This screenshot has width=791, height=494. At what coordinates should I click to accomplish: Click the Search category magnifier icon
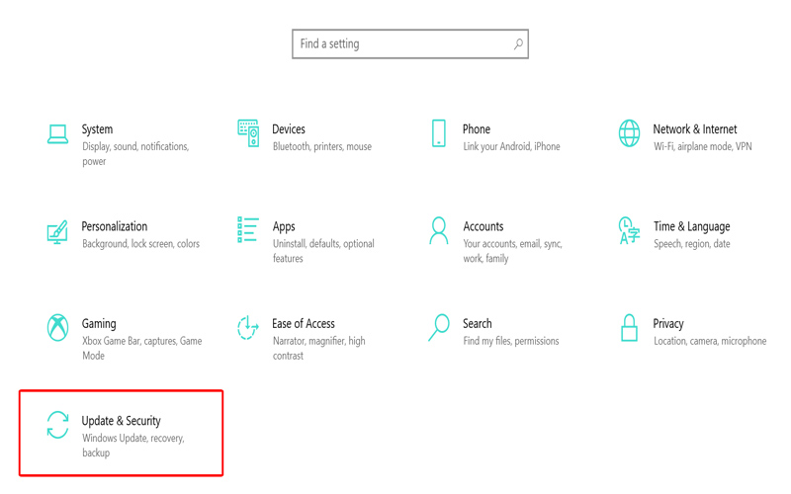pos(438,327)
